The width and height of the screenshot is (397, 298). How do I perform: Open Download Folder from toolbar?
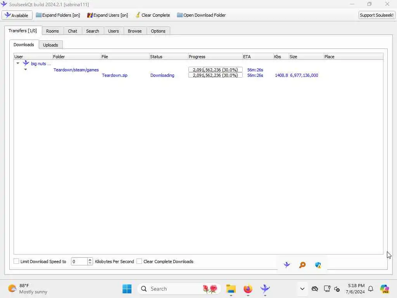click(x=201, y=15)
